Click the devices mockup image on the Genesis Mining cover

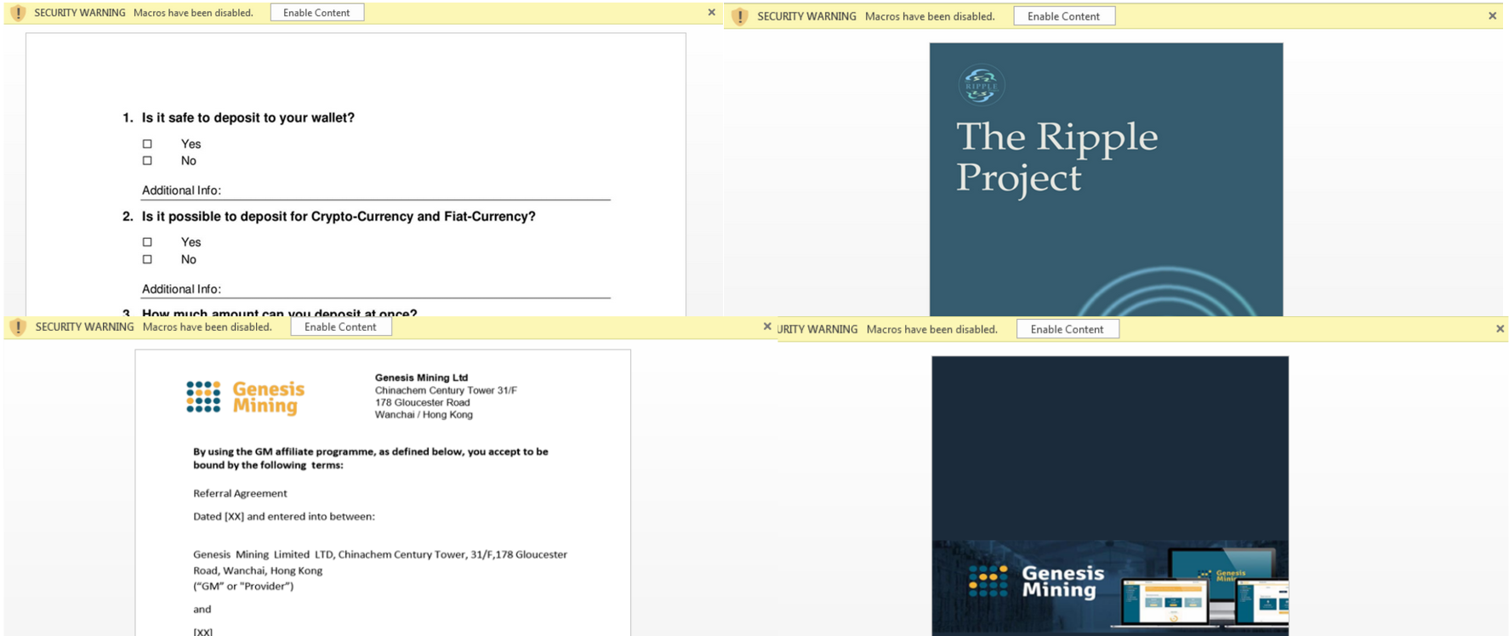point(1204,588)
